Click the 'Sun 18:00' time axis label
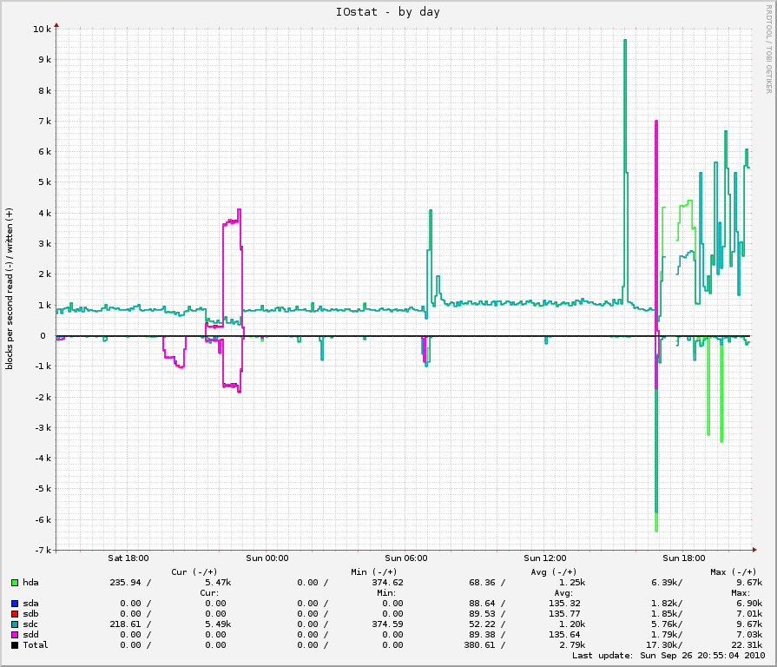The image size is (777, 667). [x=684, y=558]
